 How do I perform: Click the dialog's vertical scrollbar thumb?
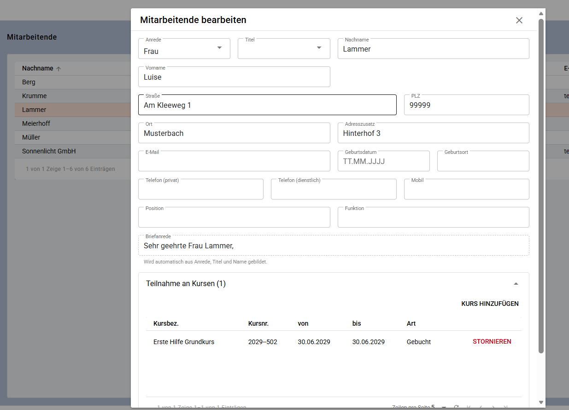coord(541,186)
